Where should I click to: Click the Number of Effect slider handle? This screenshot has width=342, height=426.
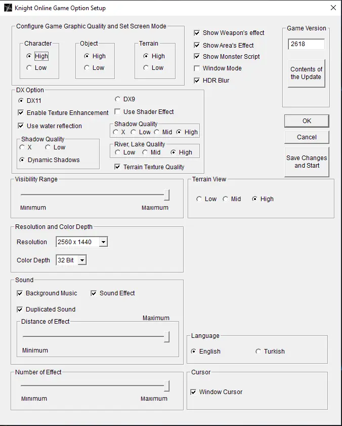[167, 386]
